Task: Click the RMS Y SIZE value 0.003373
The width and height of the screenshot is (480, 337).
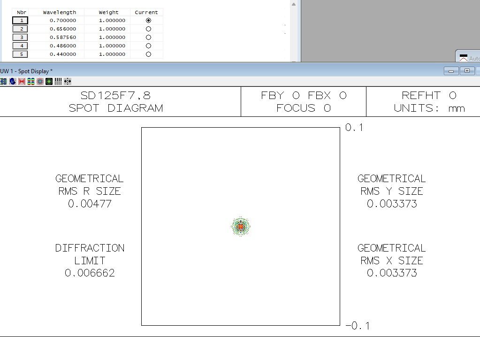Action: (x=392, y=204)
